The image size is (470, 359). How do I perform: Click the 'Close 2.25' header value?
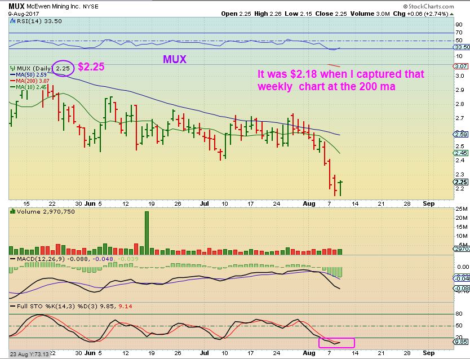pyautogui.click(x=331, y=14)
